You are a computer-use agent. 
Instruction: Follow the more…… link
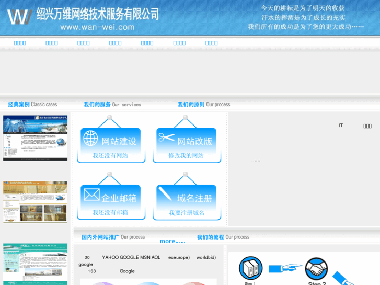pos(172,241)
